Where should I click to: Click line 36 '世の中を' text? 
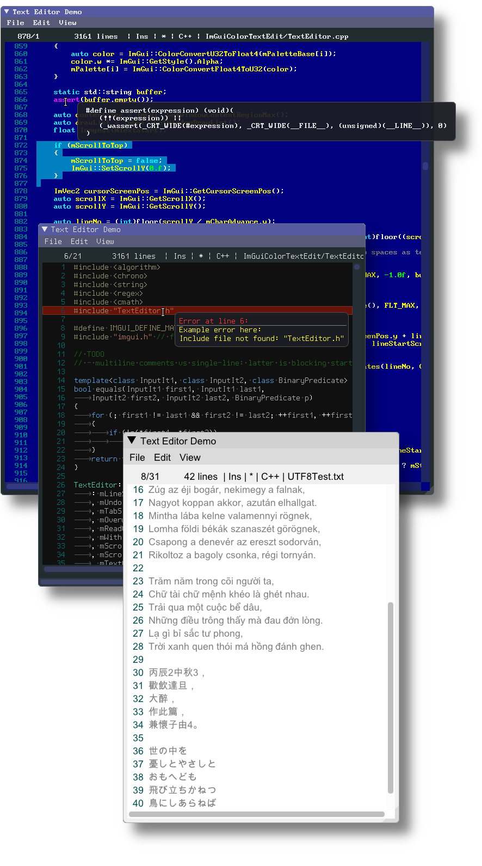click(x=168, y=751)
